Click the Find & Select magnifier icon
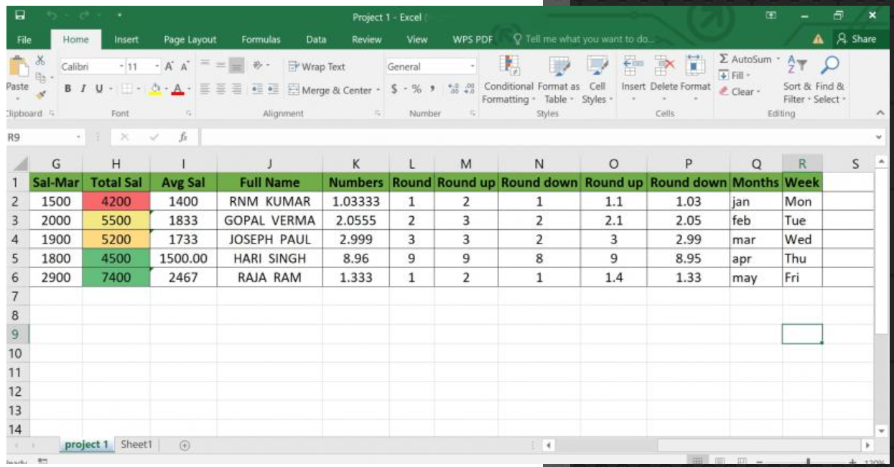The width and height of the screenshot is (894, 467). (x=829, y=66)
